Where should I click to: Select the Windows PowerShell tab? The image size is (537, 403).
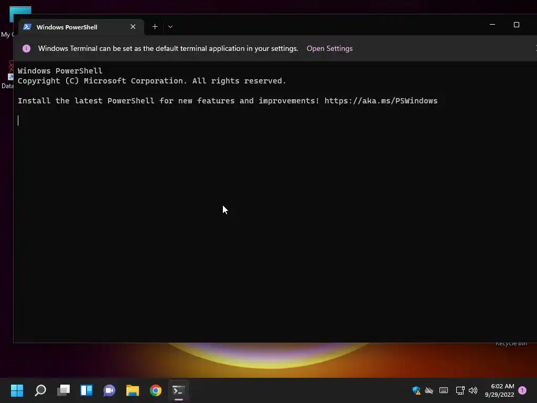click(x=81, y=27)
